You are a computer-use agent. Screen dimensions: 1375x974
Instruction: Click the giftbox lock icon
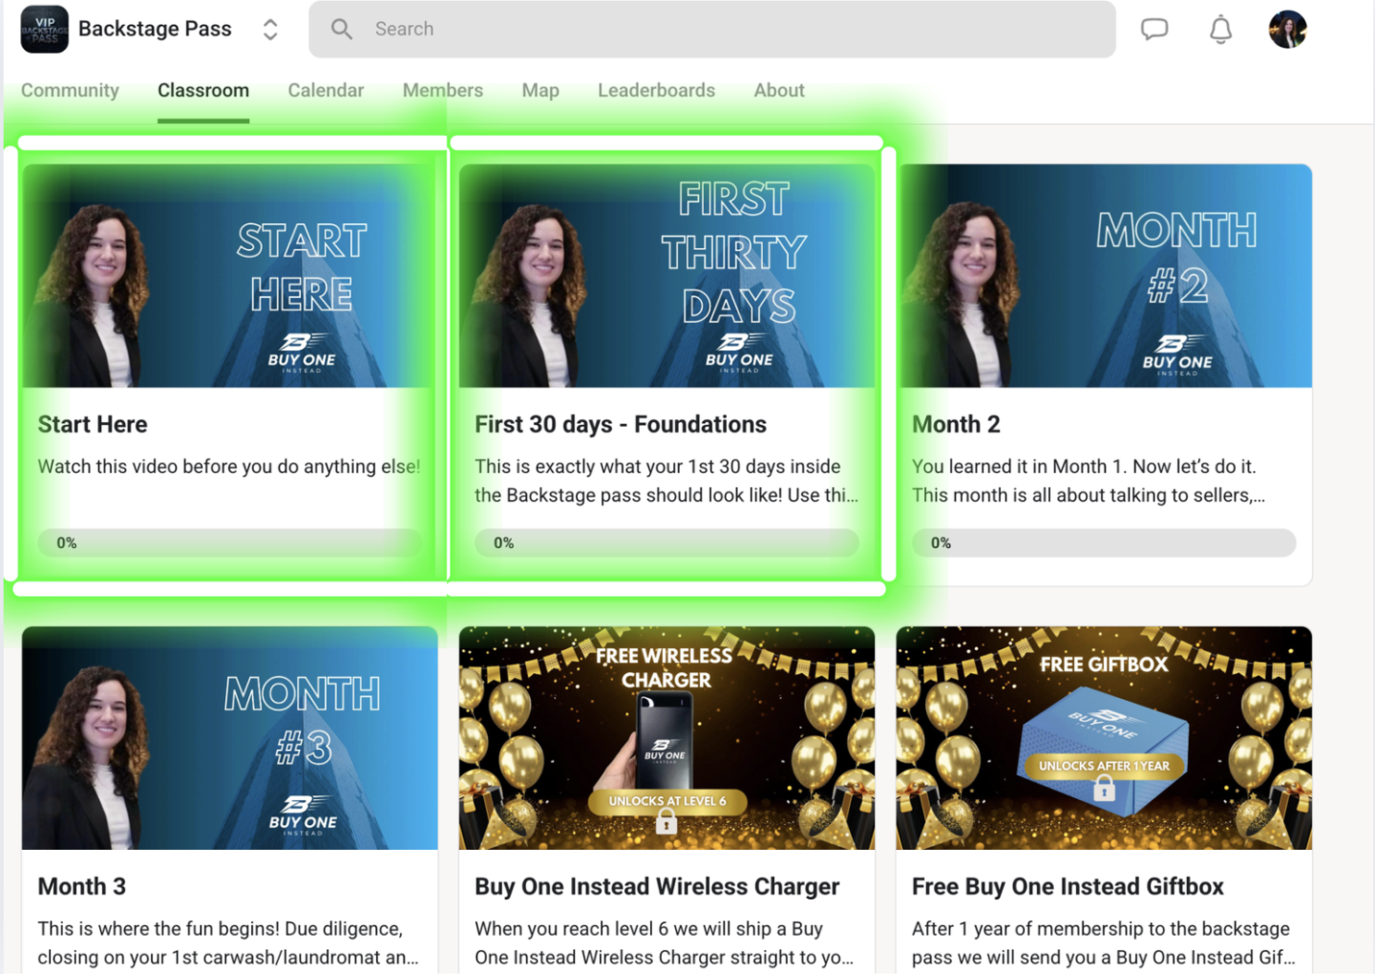(x=1104, y=788)
